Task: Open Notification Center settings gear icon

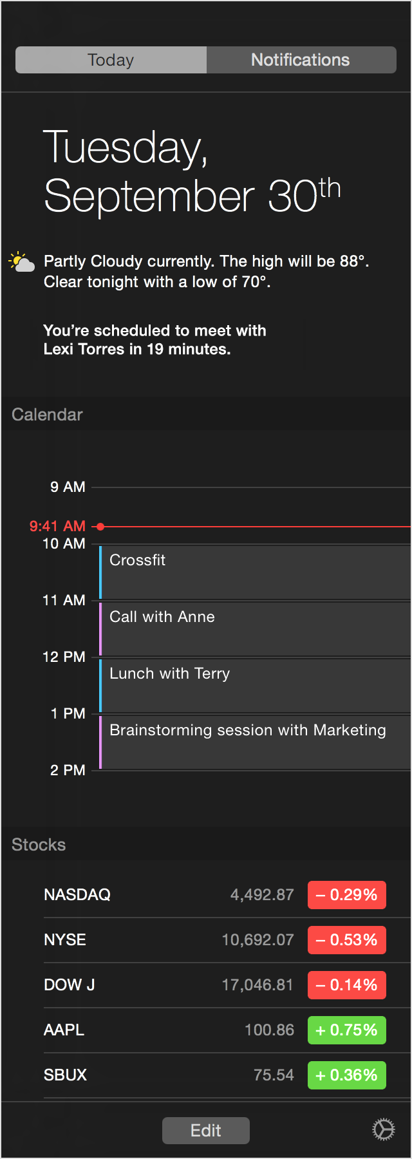Action: point(384,1129)
